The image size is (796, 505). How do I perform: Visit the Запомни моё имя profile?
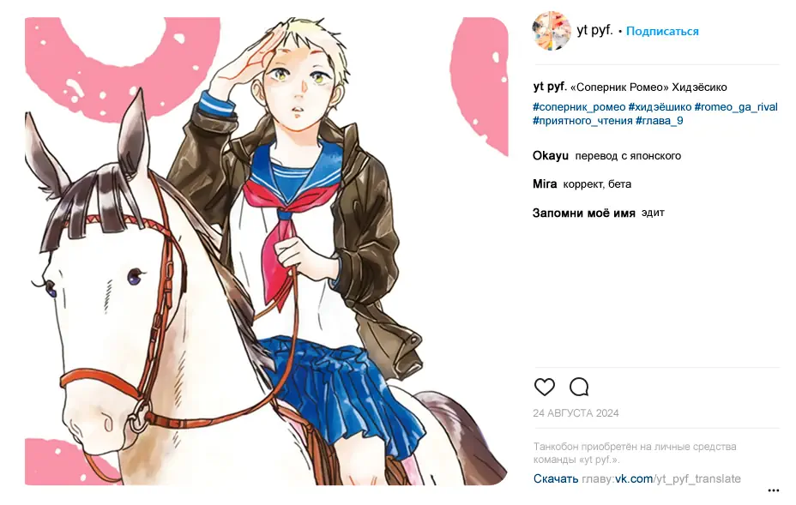pos(584,213)
